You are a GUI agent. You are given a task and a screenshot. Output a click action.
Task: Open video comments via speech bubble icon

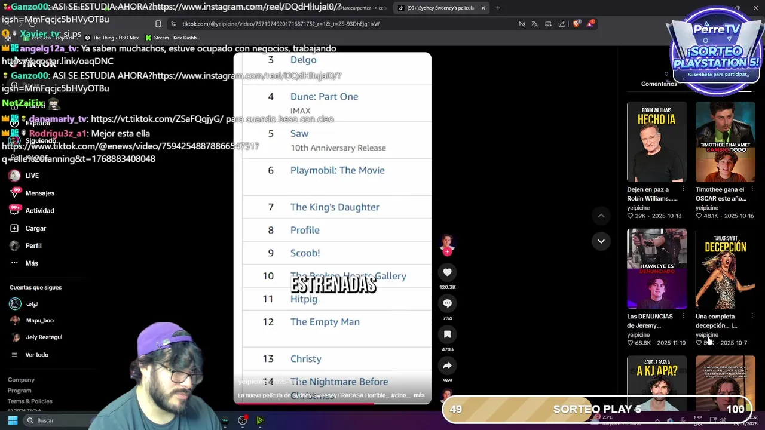coord(447,303)
